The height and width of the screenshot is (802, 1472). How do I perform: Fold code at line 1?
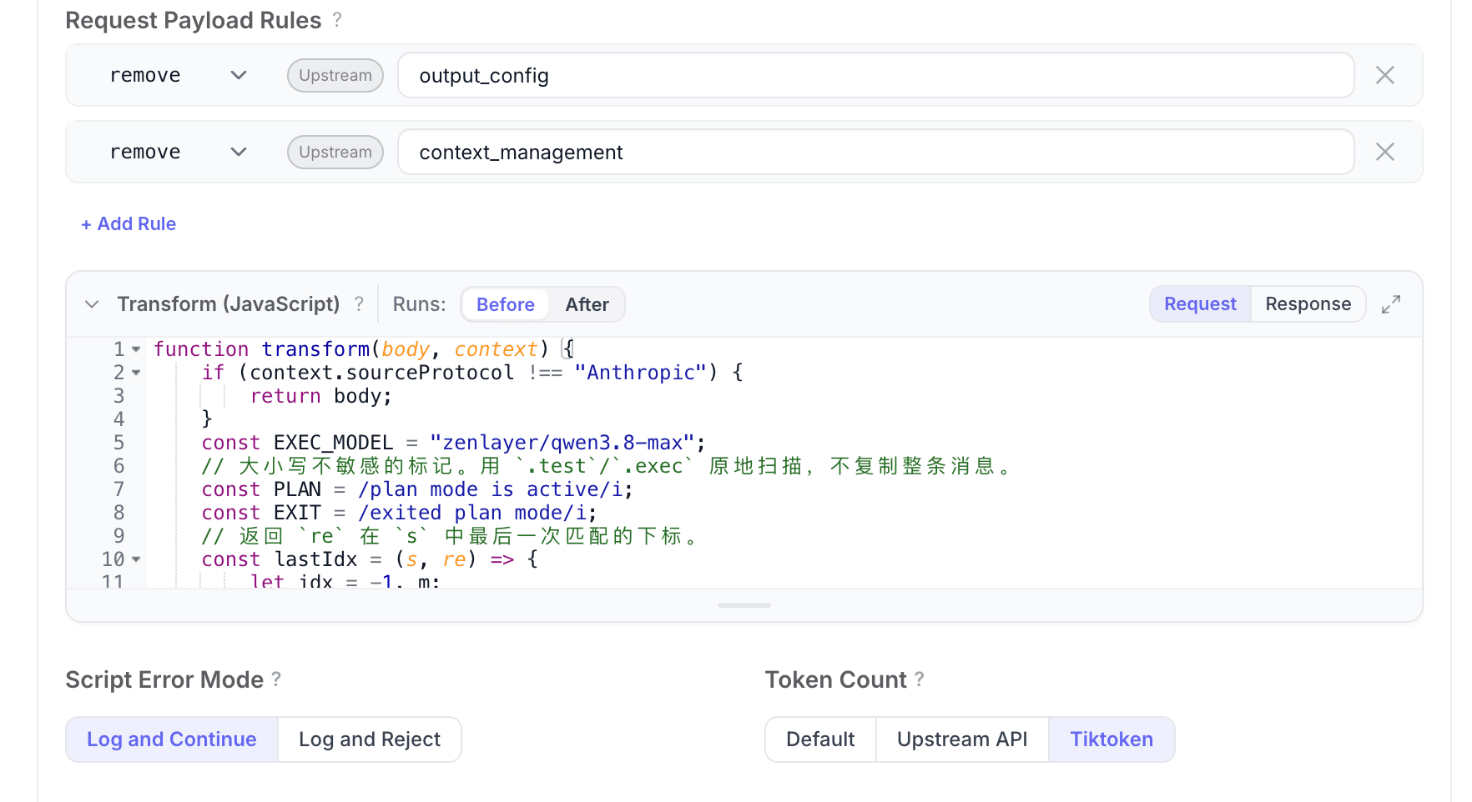point(136,349)
